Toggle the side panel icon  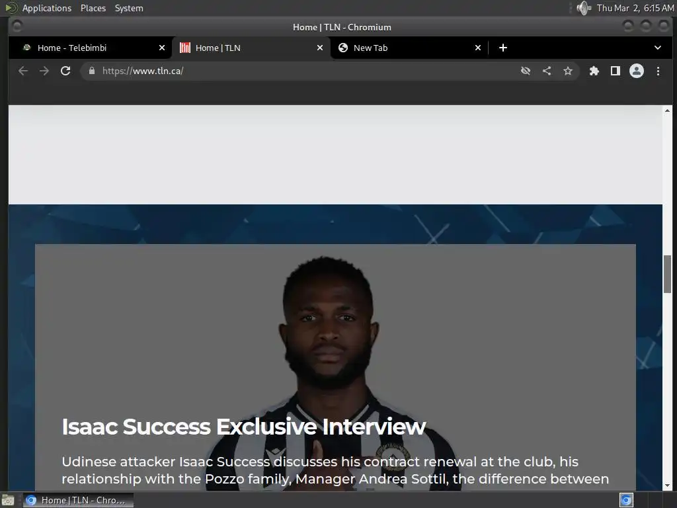click(x=616, y=71)
